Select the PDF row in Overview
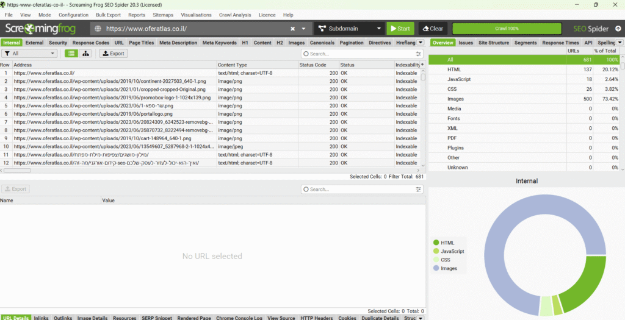Viewport: 625px width, 320px height. pyautogui.click(x=524, y=138)
